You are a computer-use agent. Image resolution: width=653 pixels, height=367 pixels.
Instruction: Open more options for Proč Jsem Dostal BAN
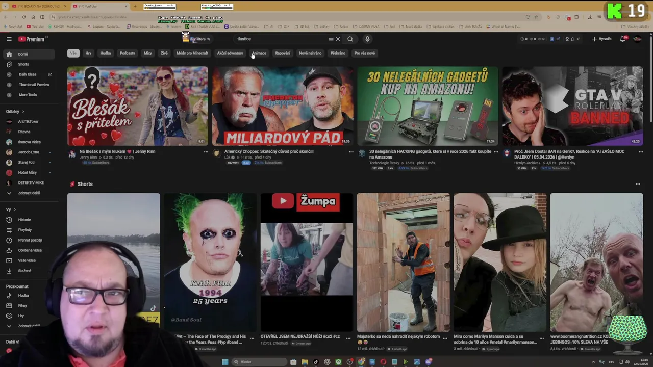(x=641, y=152)
